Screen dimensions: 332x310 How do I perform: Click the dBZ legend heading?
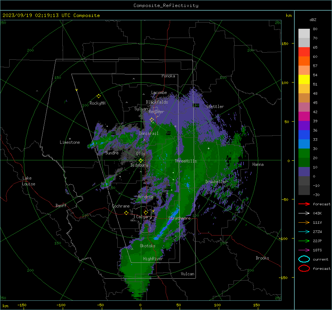tap(313, 20)
